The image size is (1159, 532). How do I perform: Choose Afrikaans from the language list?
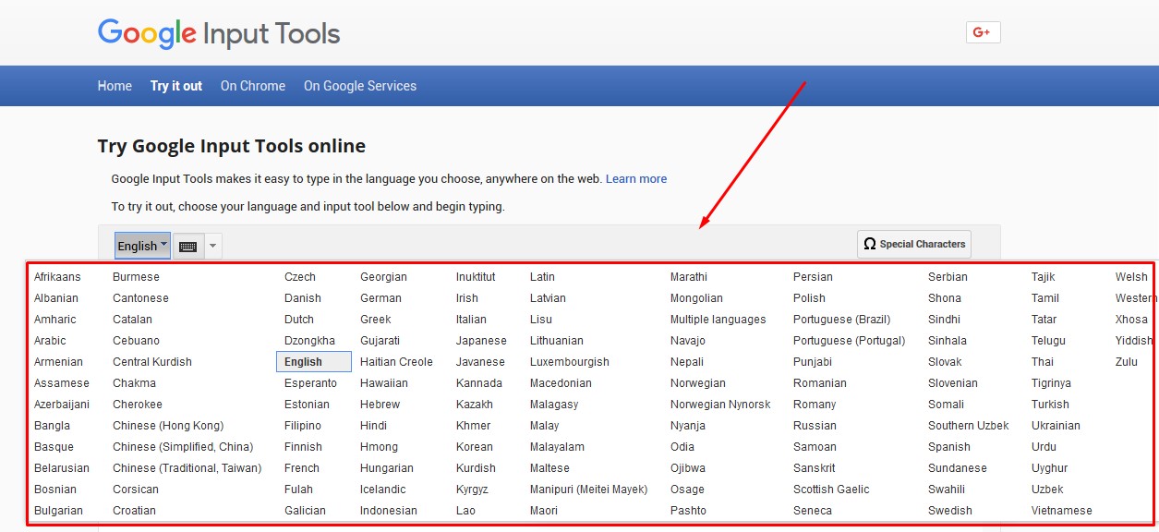57,277
